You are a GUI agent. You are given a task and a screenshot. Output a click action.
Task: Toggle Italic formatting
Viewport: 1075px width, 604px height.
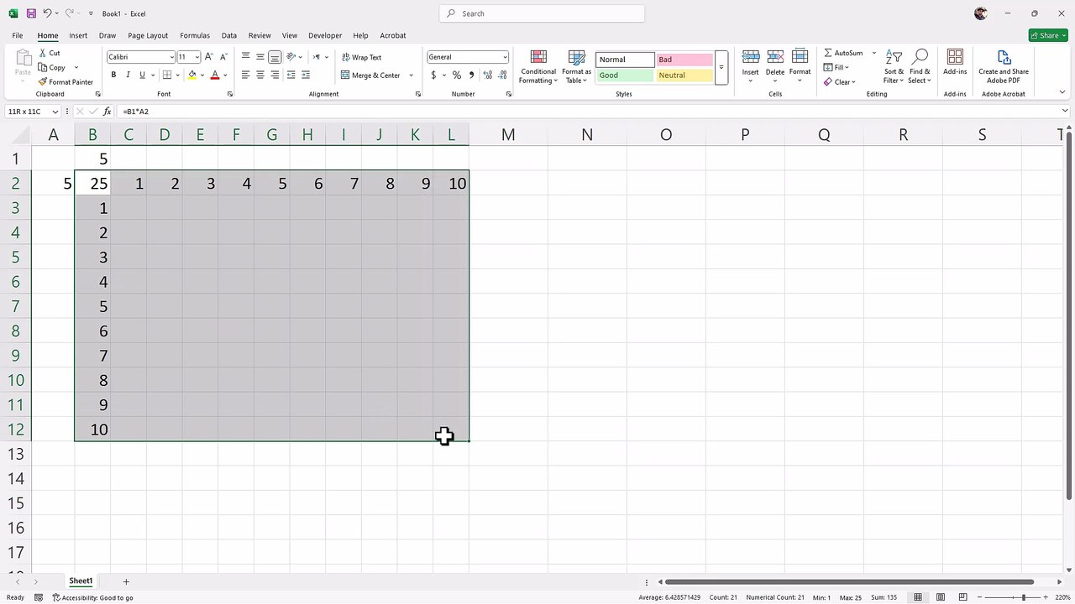(128, 75)
